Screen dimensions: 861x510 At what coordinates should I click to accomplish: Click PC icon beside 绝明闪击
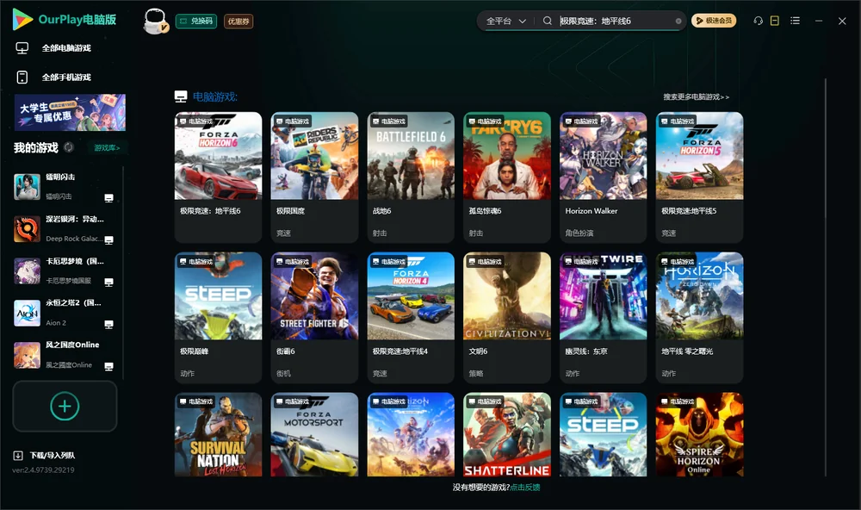[x=108, y=198]
